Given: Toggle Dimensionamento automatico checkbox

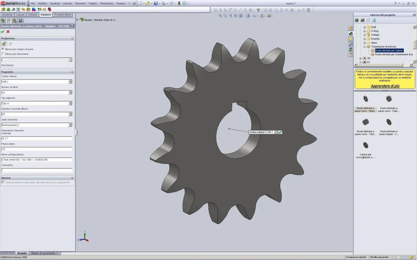Looking at the screenshot, I should coord(3,182).
